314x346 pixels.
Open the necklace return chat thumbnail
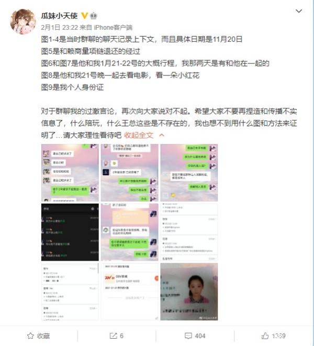pyautogui.click(x=130, y=232)
